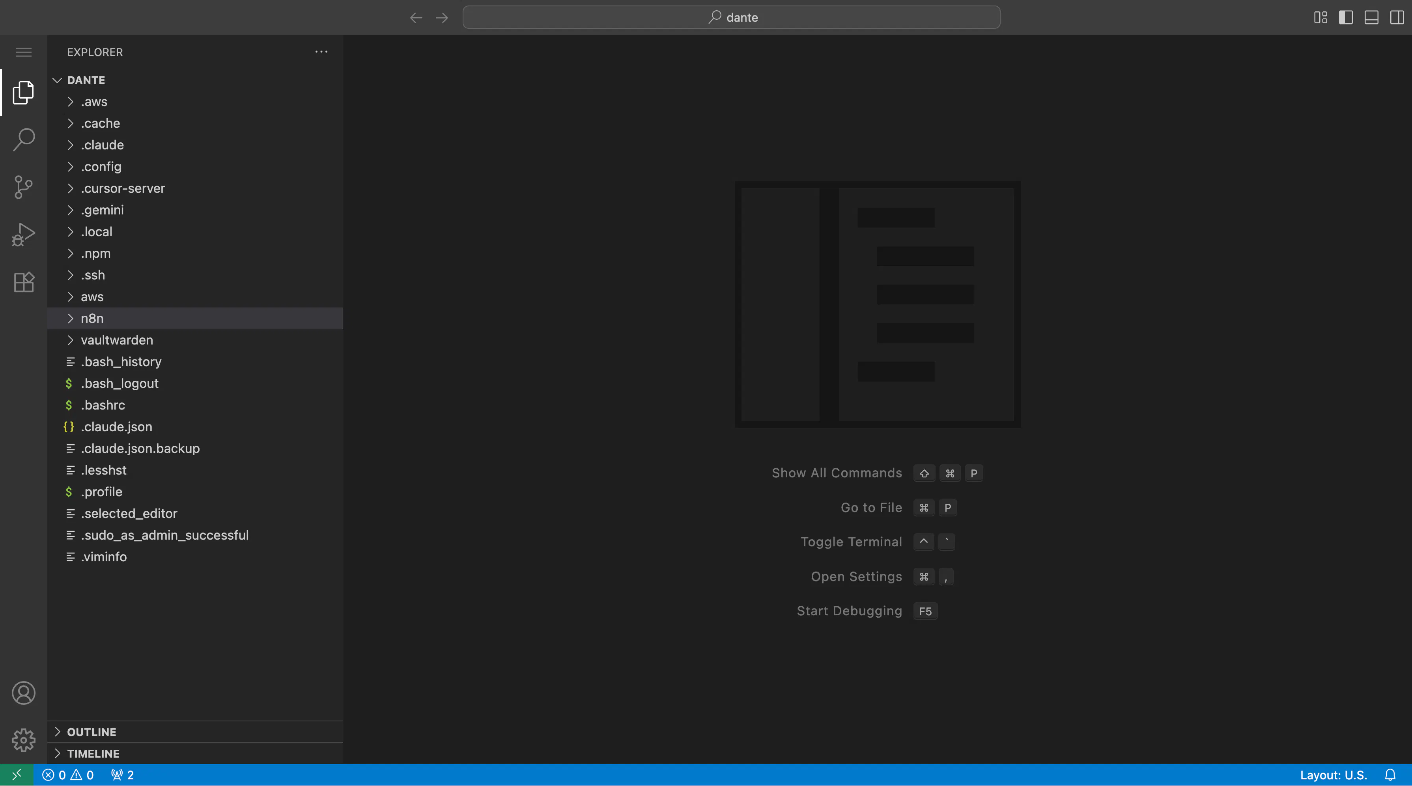Open the Extensions view

24,282
